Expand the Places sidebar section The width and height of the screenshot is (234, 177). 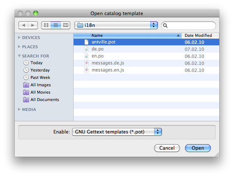pos(19,47)
